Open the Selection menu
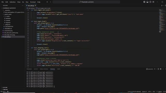Image resolution: width=166 pixels, height=93 pixels. point(12,2)
